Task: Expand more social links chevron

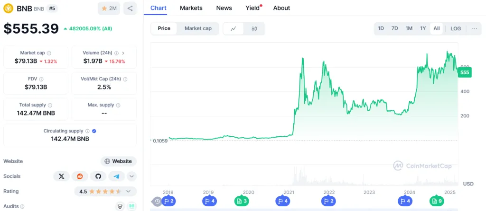Action: (131, 176)
